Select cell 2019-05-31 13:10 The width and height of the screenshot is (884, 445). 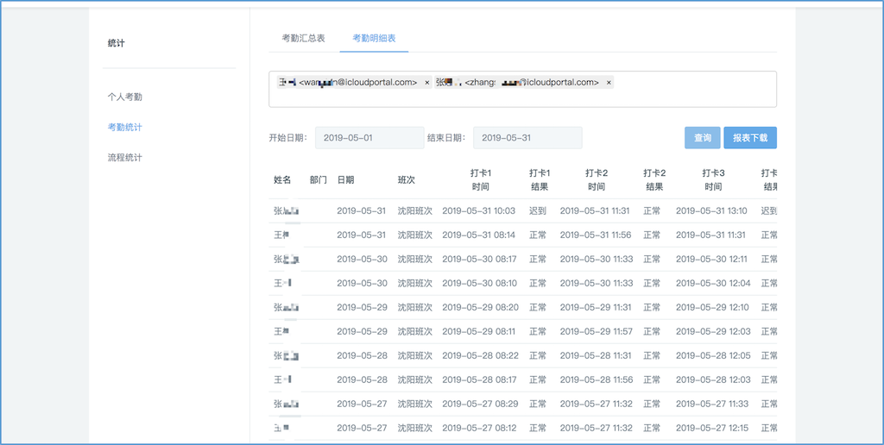coord(711,211)
